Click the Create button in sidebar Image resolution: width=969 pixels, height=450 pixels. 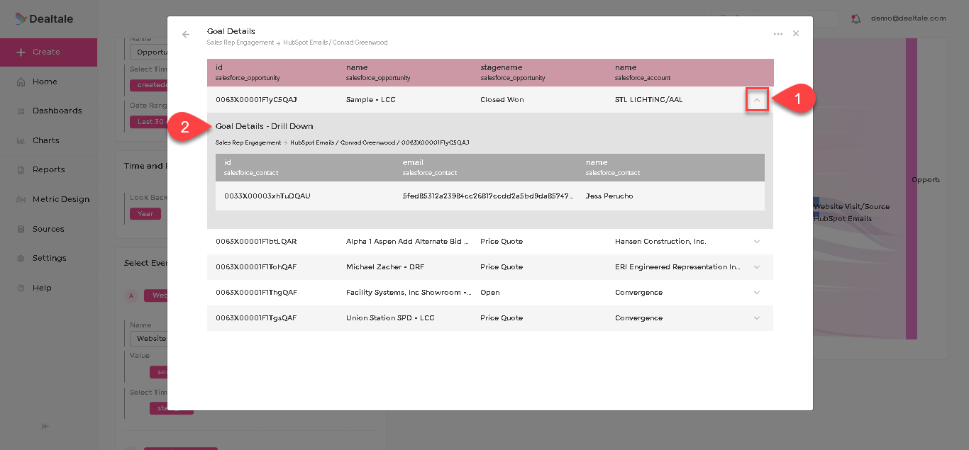click(48, 52)
